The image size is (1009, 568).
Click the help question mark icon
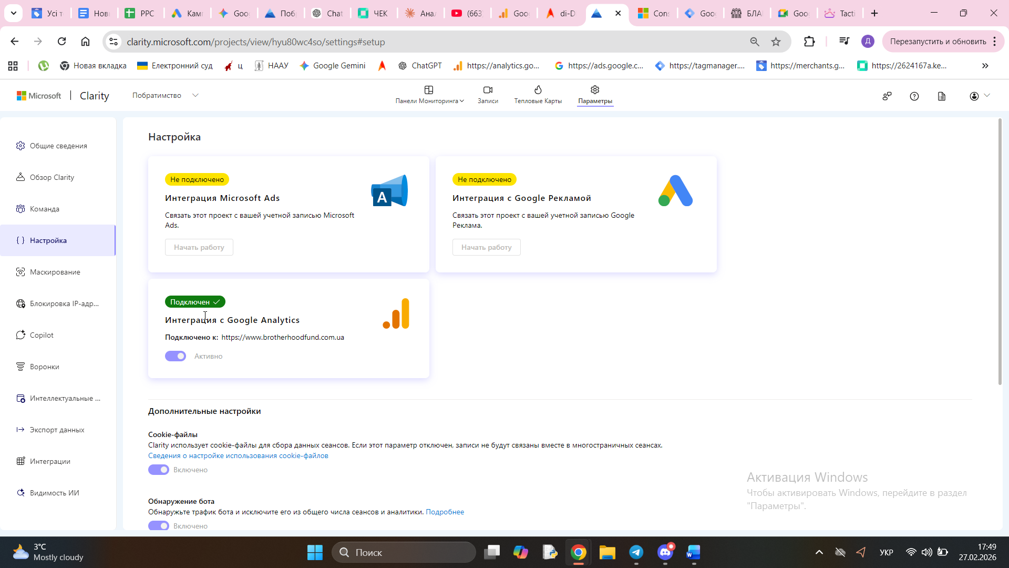[914, 96]
